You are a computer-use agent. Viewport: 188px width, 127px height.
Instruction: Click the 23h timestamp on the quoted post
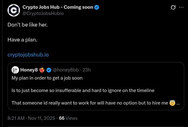tap(87, 70)
